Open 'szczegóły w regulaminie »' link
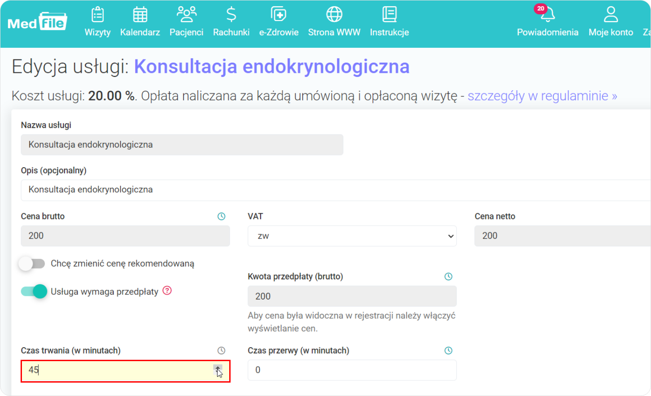The image size is (651, 396). click(x=542, y=96)
